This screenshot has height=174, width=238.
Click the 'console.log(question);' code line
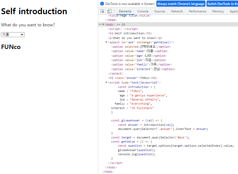[137, 154]
